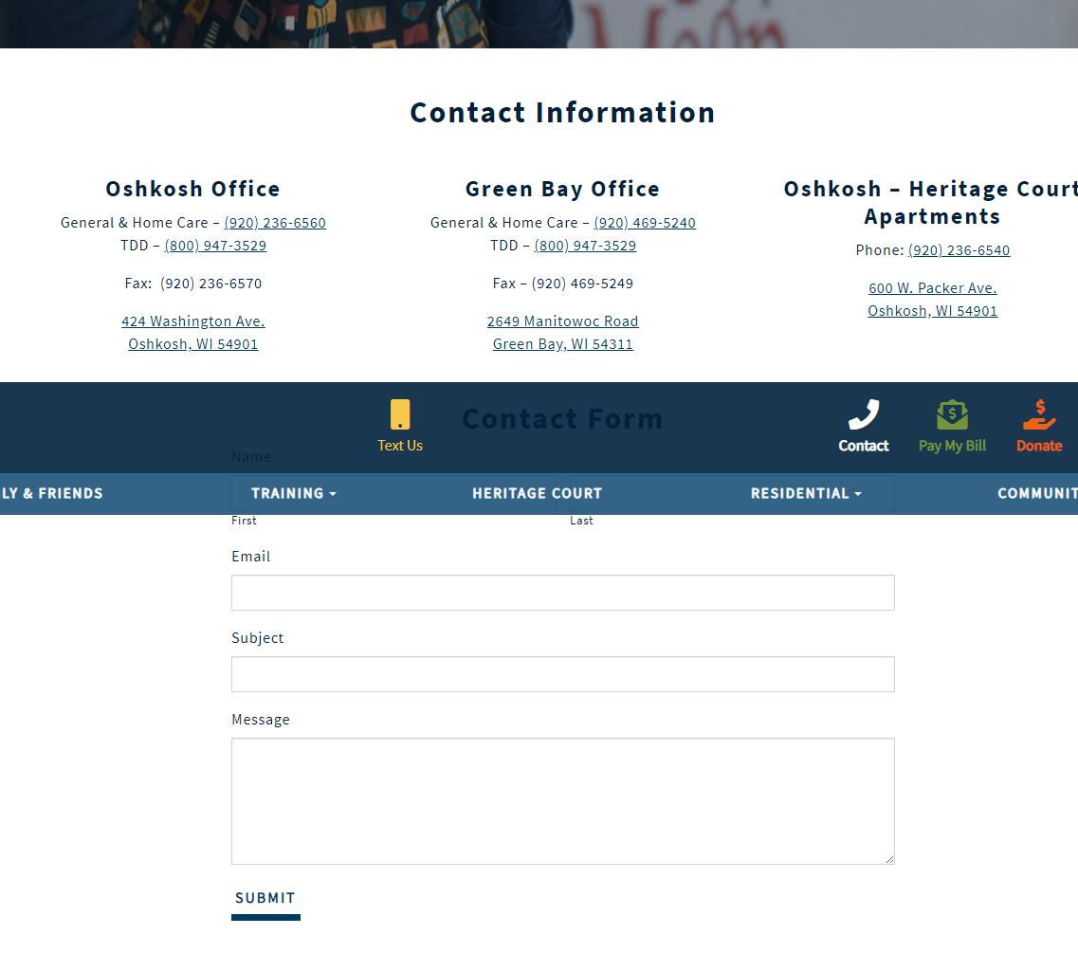Focus the Email input field
Viewport: 1078px width, 953px height.
563,593
